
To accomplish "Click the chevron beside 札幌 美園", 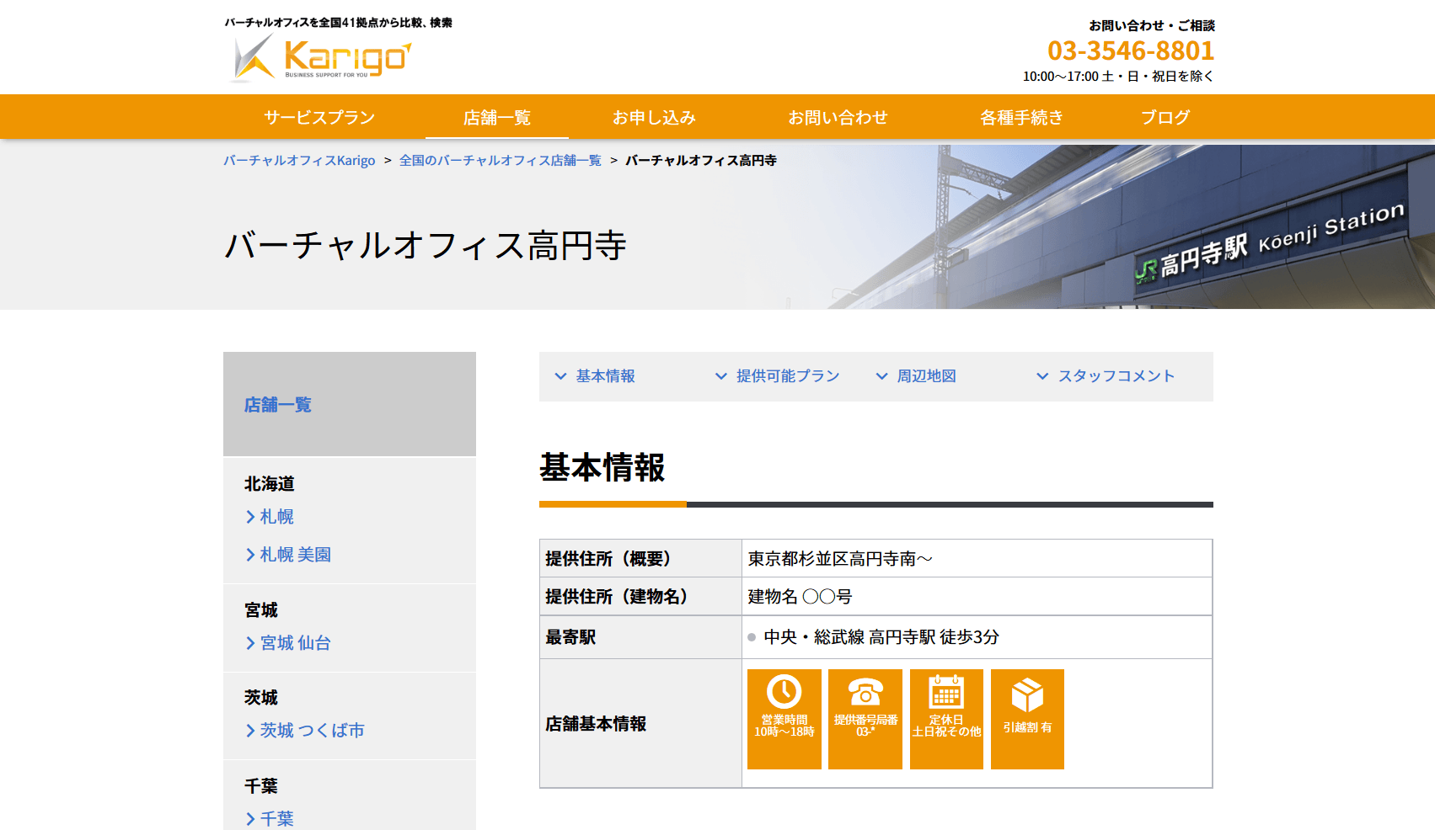I will 250,555.
